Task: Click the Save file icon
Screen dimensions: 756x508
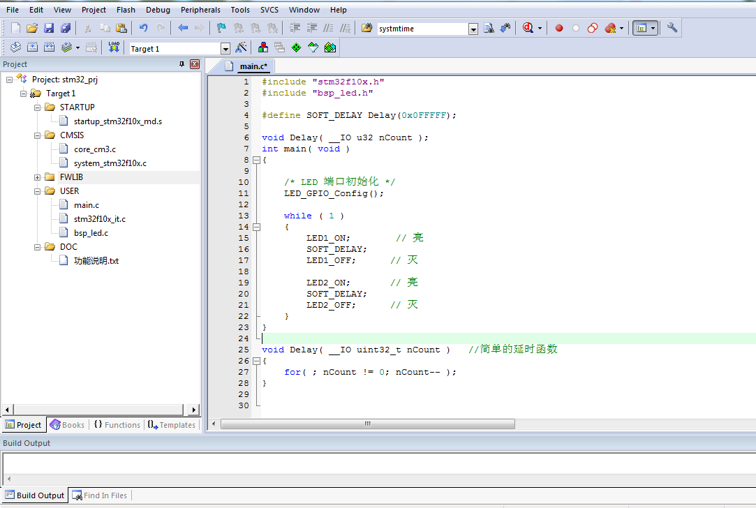Action: 49,29
